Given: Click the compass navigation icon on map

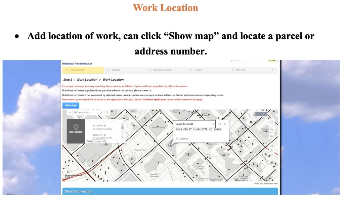Looking at the screenshot, I should point(271,122).
